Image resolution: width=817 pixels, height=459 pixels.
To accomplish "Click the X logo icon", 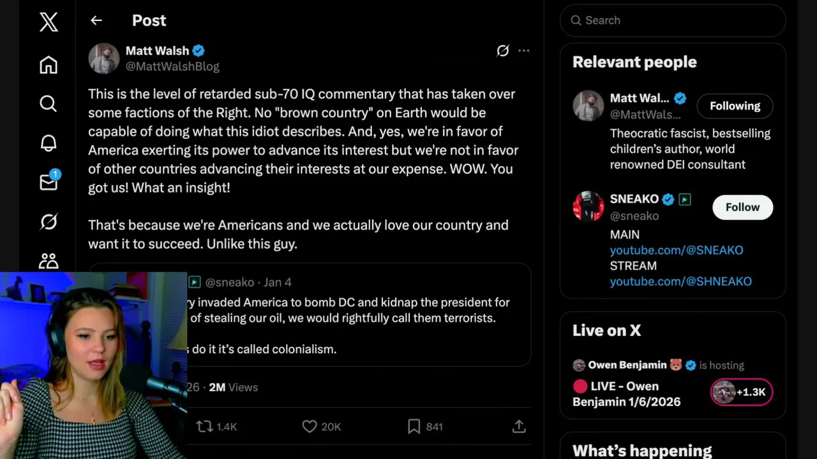I will 49,22.
